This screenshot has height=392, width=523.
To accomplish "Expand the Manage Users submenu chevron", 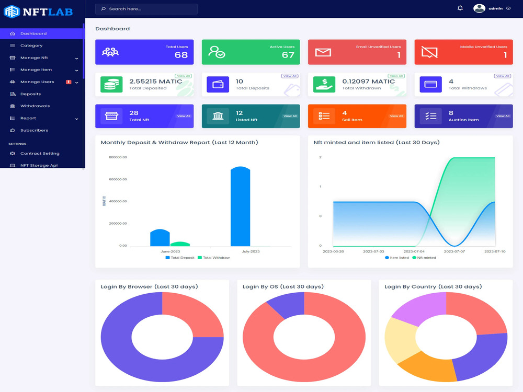I will coord(77,83).
